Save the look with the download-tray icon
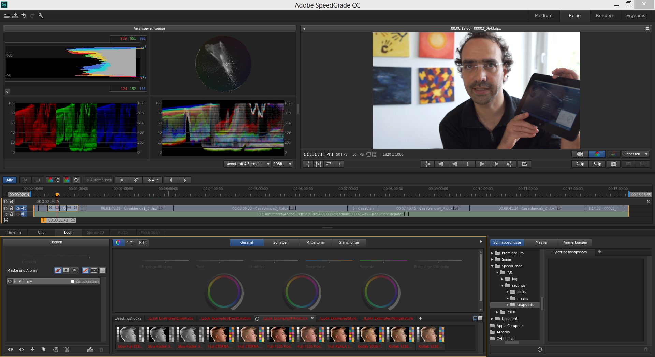The width and height of the screenshot is (655, 357). point(90,349)
